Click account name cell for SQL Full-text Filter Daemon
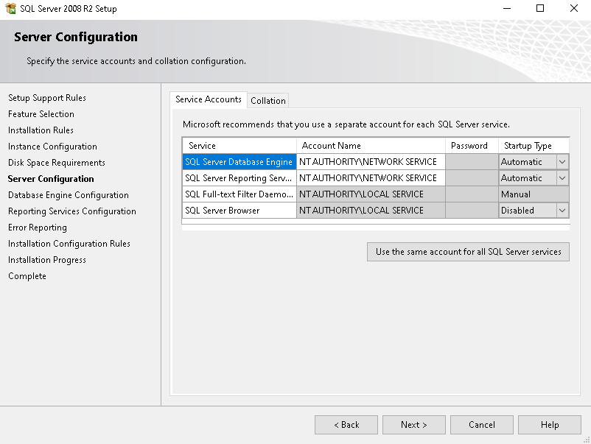 click(371, 194)
